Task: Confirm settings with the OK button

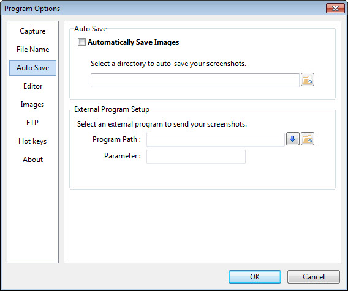Action: coord(255,277)
